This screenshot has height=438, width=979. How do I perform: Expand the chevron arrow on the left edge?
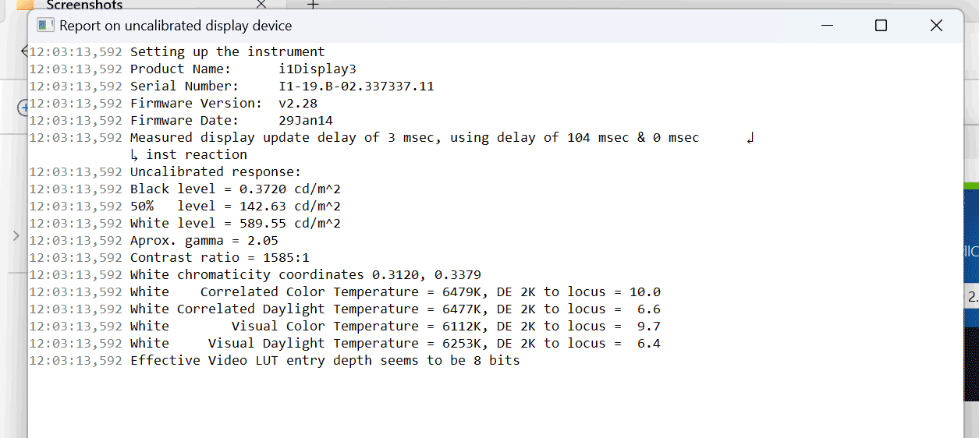[16, 235]
